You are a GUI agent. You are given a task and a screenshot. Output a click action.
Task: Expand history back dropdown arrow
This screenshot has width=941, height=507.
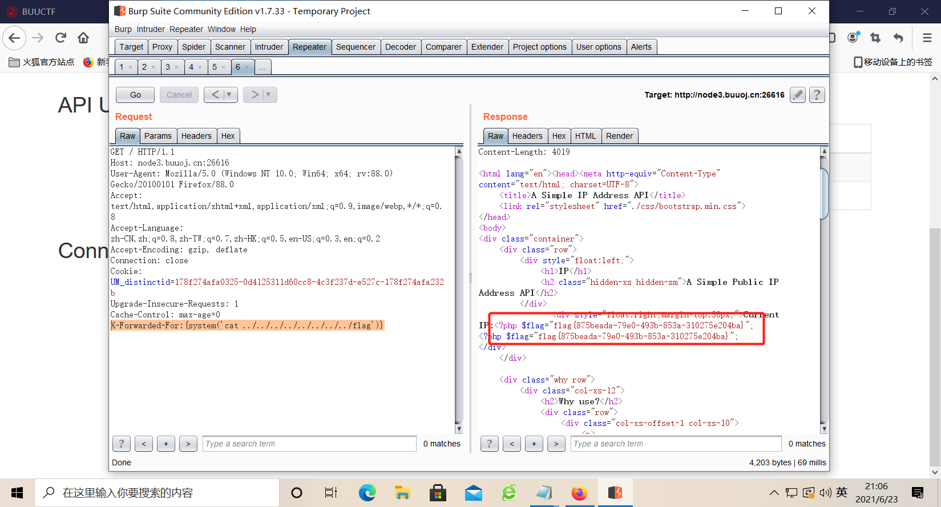click(x=229, y=95)
